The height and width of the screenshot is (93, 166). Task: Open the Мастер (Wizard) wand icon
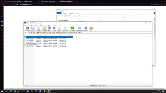pos(59,29)
